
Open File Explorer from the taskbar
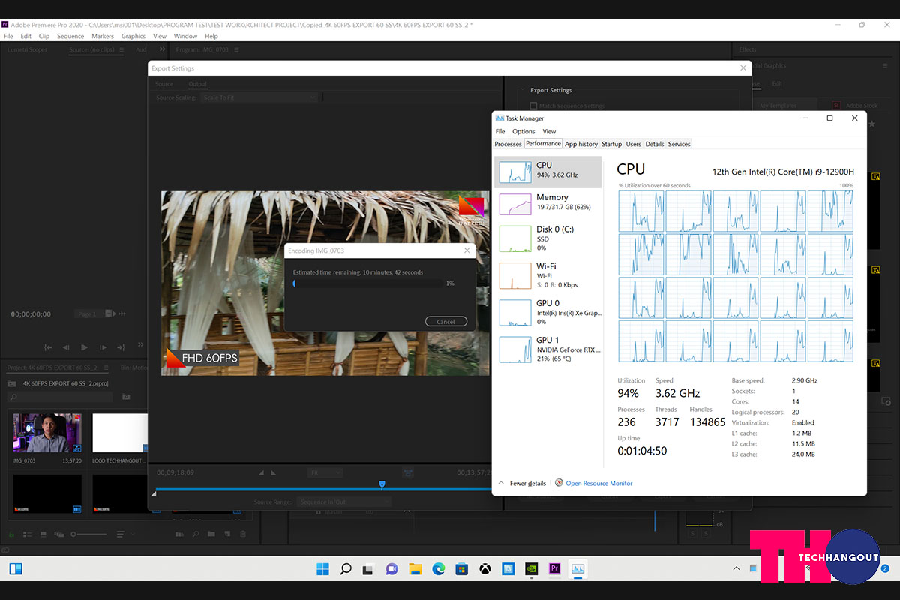pyautogui.click(x=415, y=569)
